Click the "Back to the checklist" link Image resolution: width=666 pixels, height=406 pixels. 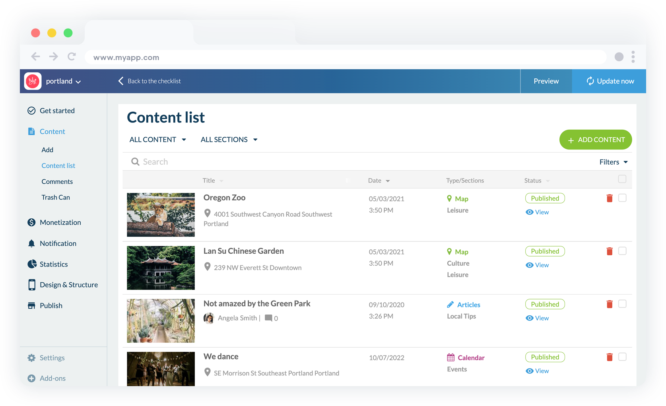tap(154, 81)
